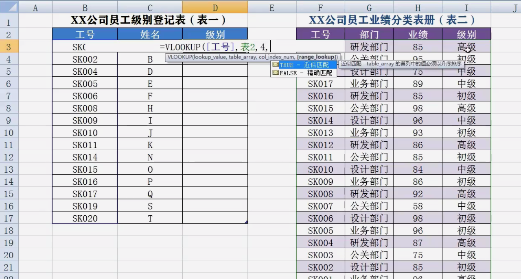Click the enum icon beside TRUE option
The width and height of the screenshot is (521, 279).
[x=276, y=65]
